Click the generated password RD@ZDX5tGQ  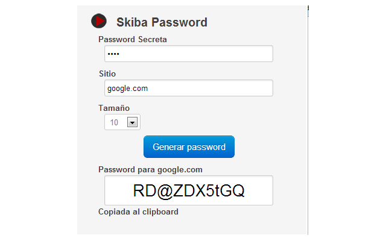(188, 190)
